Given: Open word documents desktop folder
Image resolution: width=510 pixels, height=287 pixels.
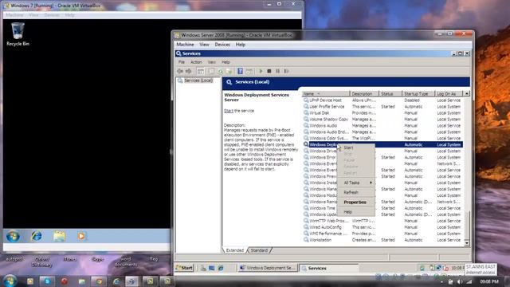Looking at the screenshot, I should (x=126, y=261).
